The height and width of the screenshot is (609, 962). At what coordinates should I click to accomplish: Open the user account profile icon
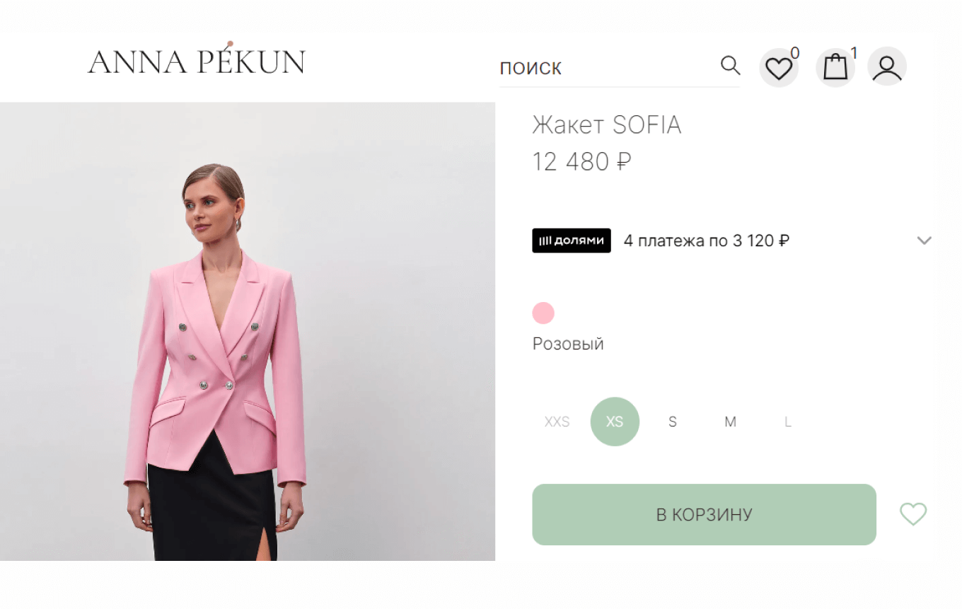pyautogui.click(x=886, y=66)
